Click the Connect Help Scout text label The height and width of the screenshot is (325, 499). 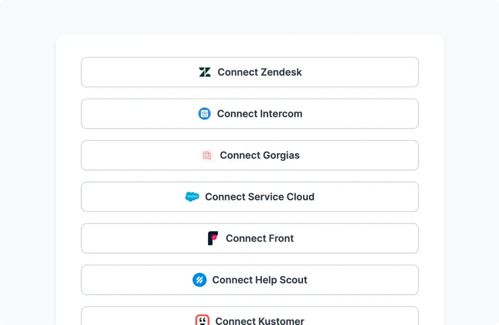(260, 280)
